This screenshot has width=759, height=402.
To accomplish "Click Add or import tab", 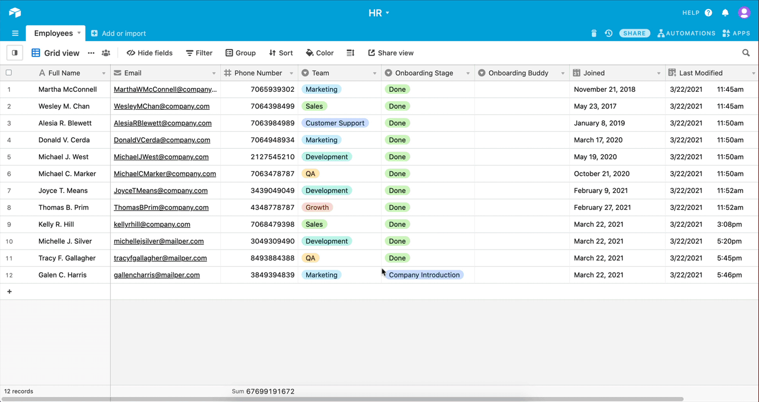I will [x=119, y=33].
